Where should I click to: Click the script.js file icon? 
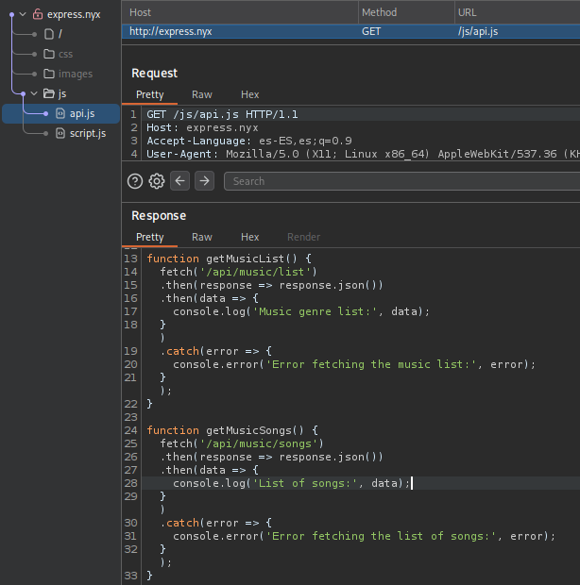pos(60,133)
